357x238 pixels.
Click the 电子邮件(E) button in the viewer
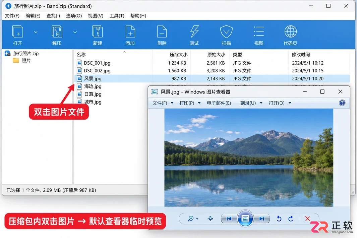point(219,103)
